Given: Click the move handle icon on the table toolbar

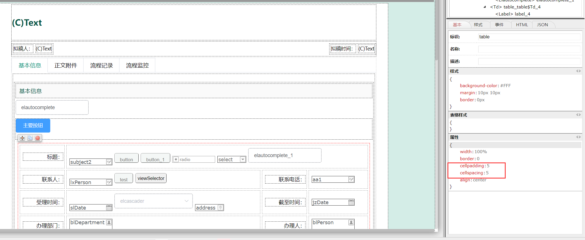Looking at the screenshot, I should (x=22, y=138).
